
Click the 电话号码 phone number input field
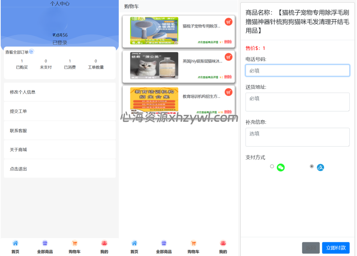(x=297, y=70)
